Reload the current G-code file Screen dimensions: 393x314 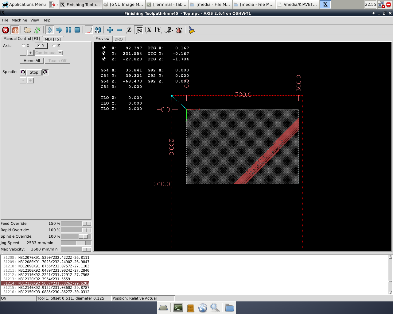click(37, 30)
